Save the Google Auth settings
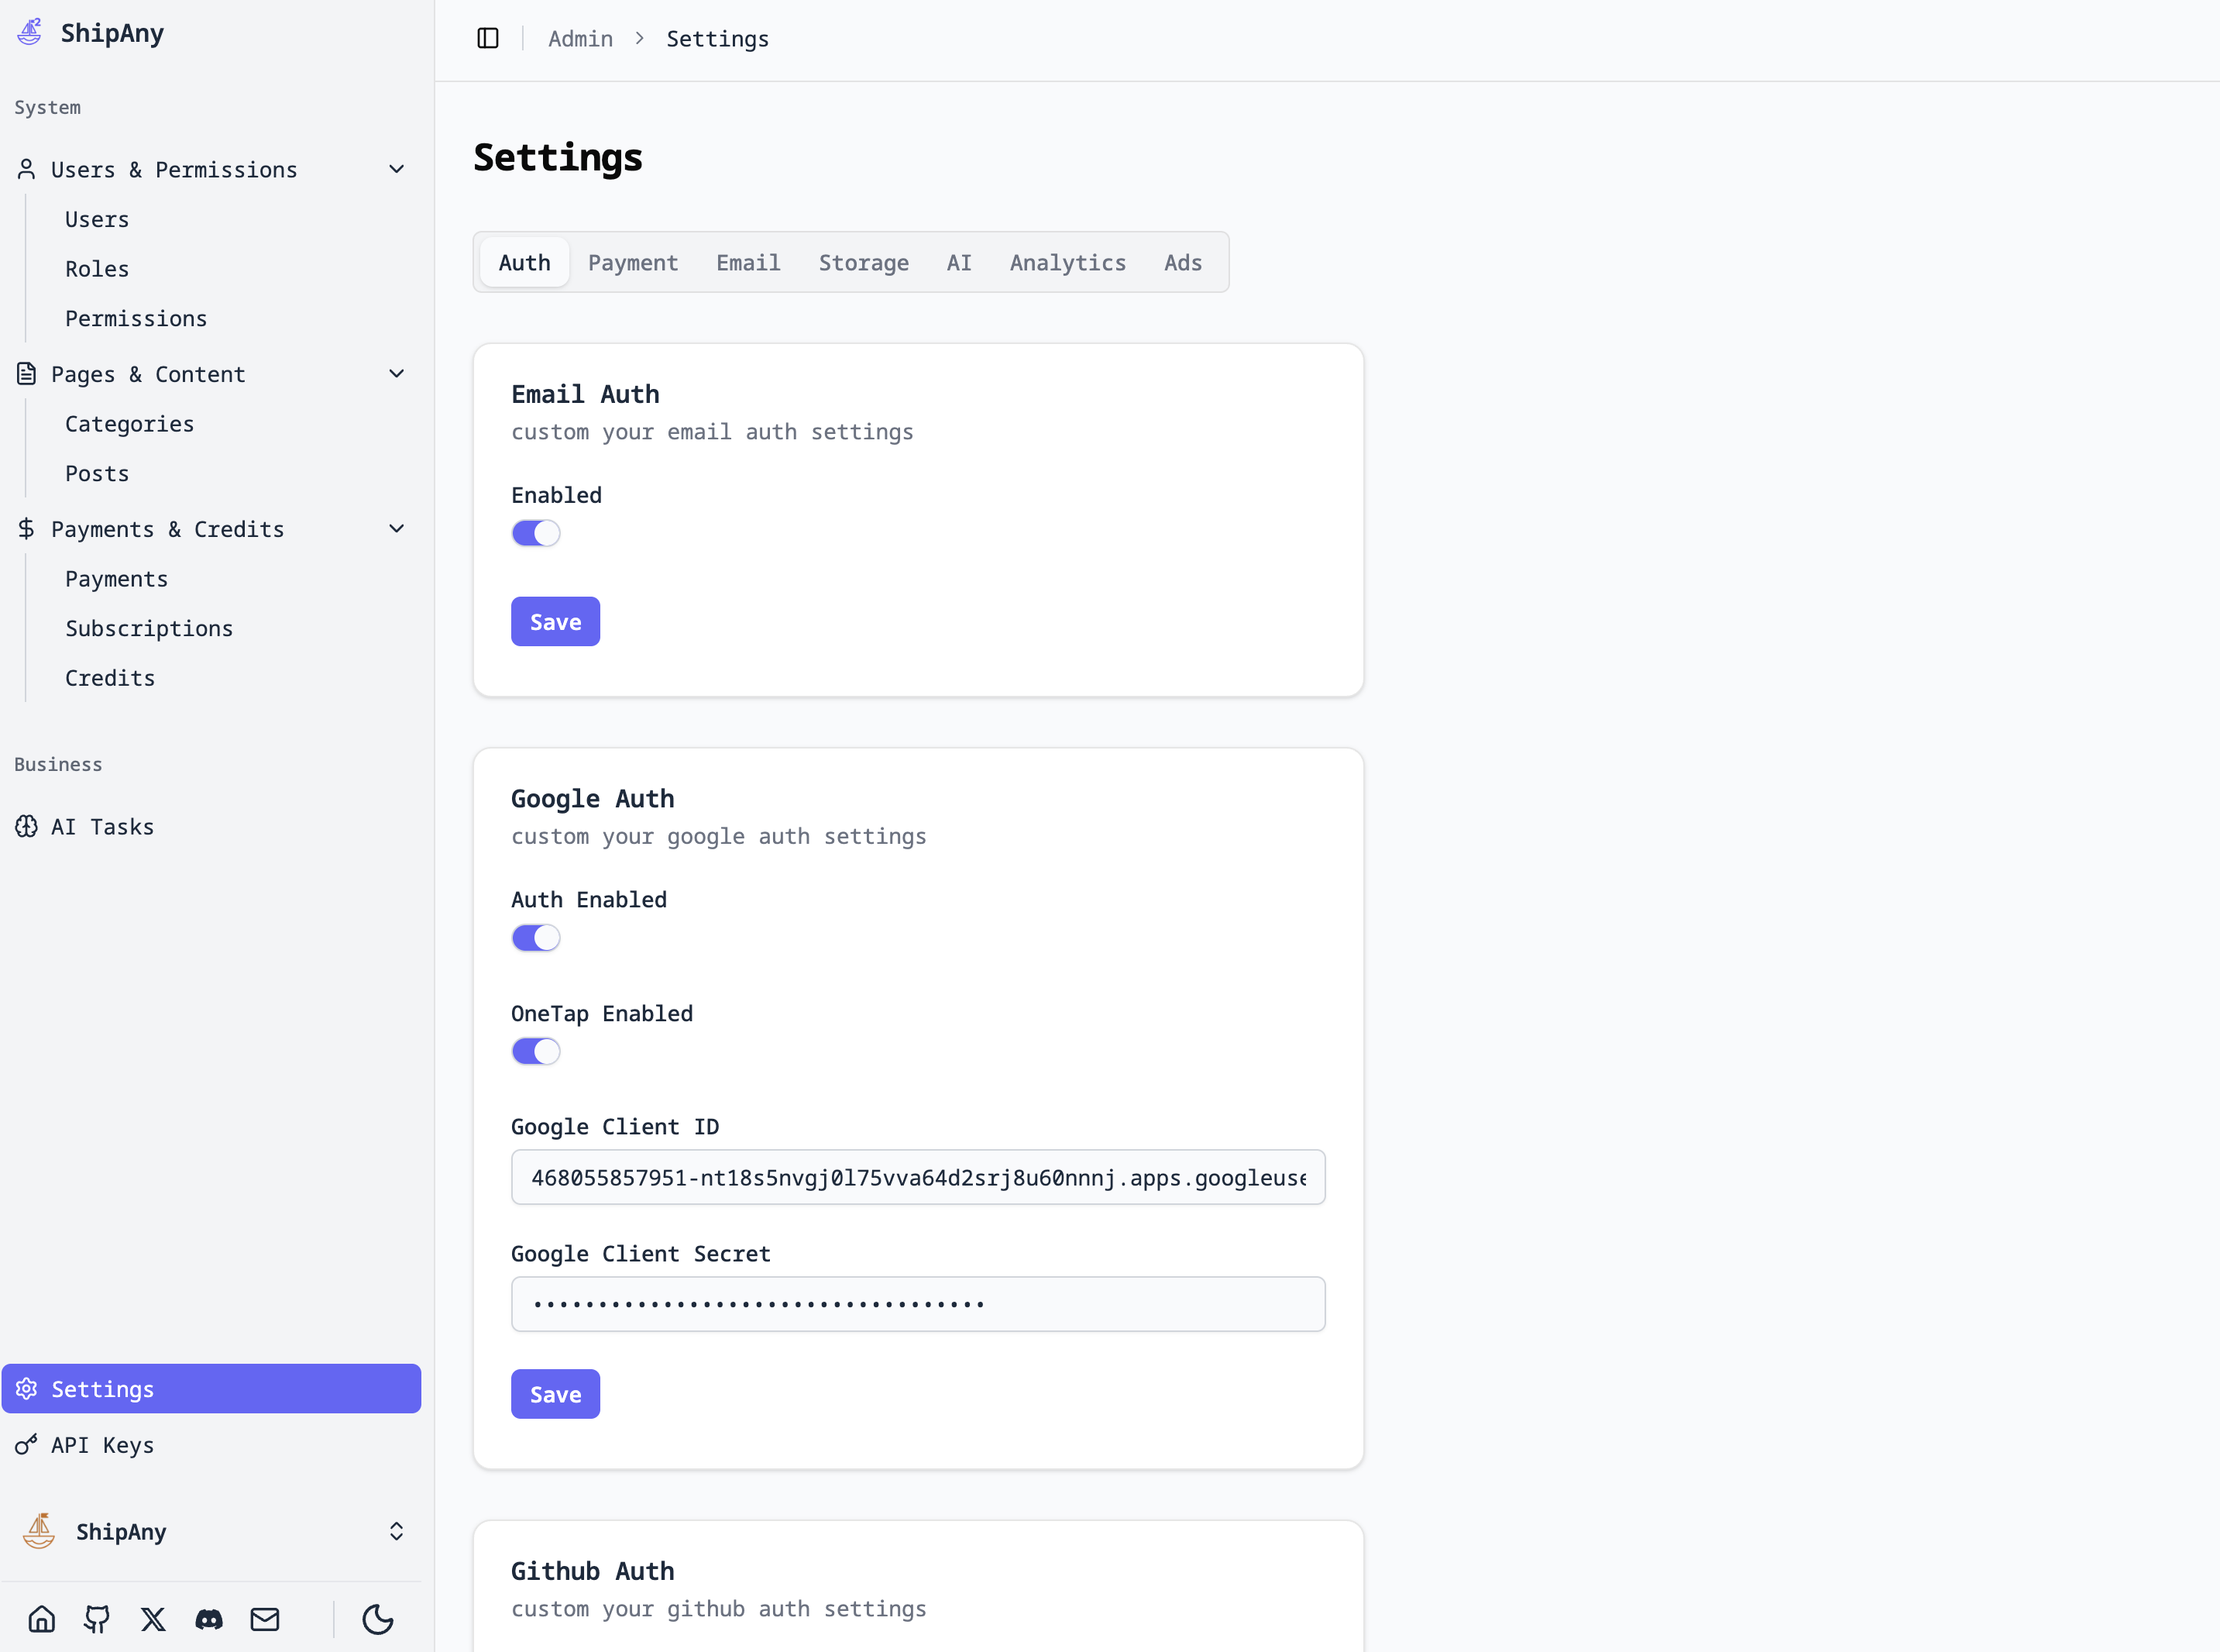This screenshot has height=1652, width=2220. coord(555,1393)
